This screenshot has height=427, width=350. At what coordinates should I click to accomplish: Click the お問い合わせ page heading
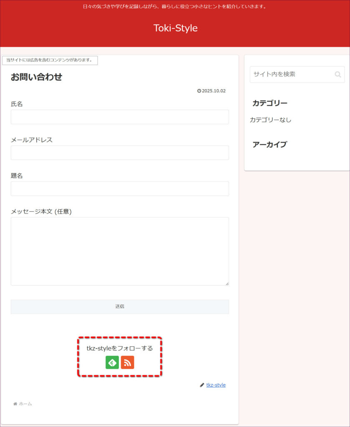[x=36, y=77]
